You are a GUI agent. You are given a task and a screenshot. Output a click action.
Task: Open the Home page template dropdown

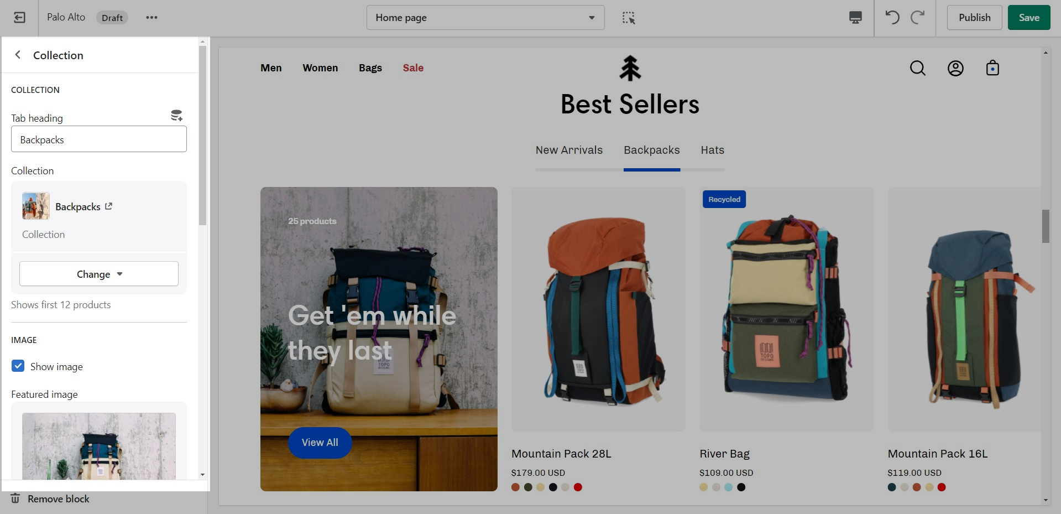point(485,18)
